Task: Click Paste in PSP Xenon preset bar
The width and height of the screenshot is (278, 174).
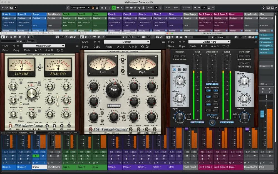Action: pos(193,46)
